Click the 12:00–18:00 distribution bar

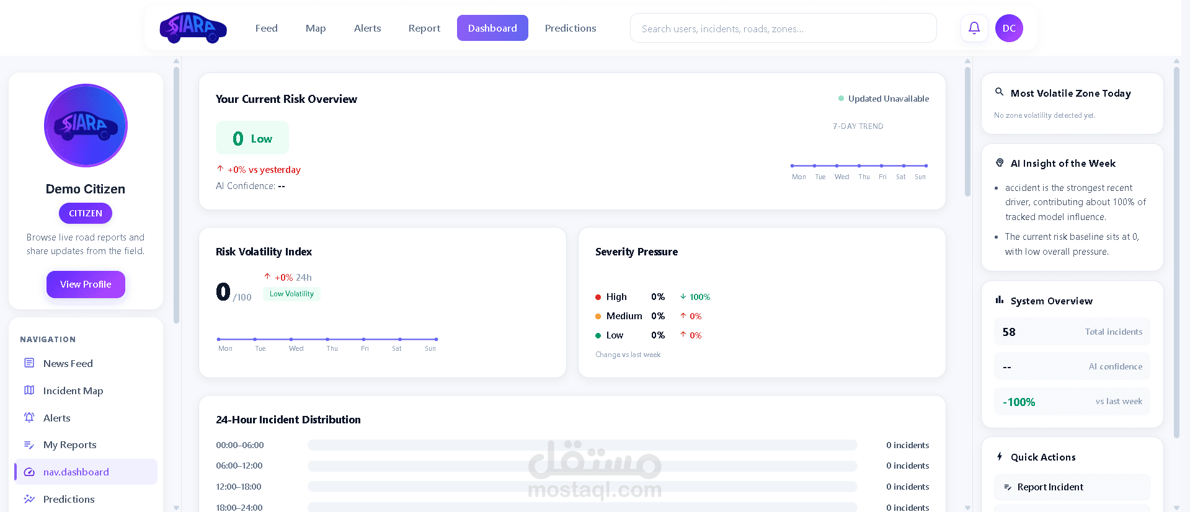point(582,487)
